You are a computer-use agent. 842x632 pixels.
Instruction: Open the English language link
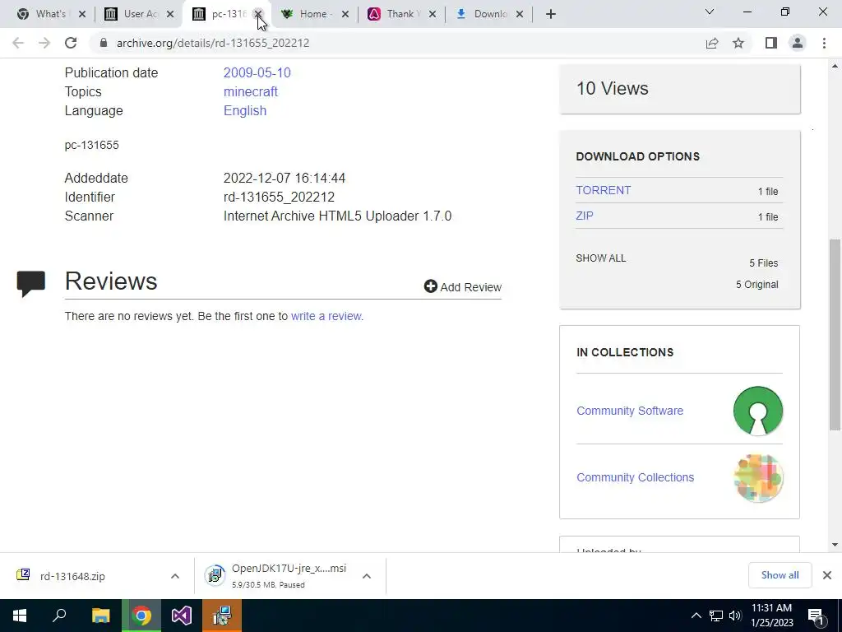click(x=245, y=111)
